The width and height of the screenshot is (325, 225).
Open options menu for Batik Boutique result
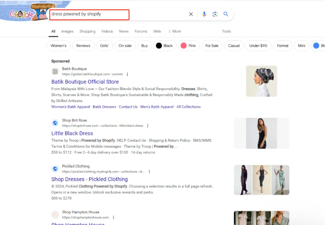click(127, 74)
